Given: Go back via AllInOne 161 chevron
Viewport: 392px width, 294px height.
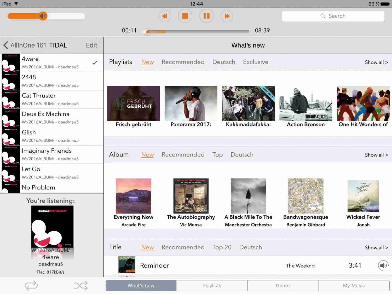Looking at the screenshot, I should click(x=25, y=45).
